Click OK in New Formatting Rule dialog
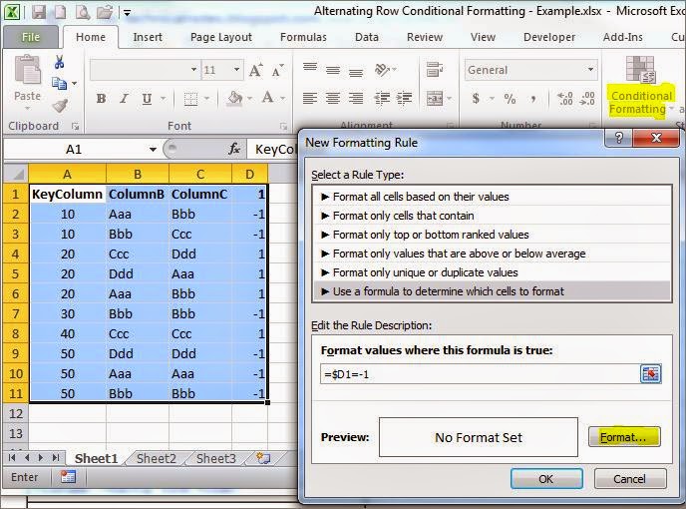The width and height of the screenshot is (686, 509). 546,479
